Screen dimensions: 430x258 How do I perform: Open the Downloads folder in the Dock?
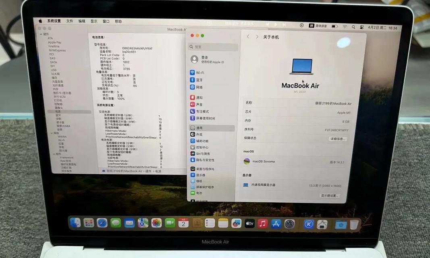(341, 225)
